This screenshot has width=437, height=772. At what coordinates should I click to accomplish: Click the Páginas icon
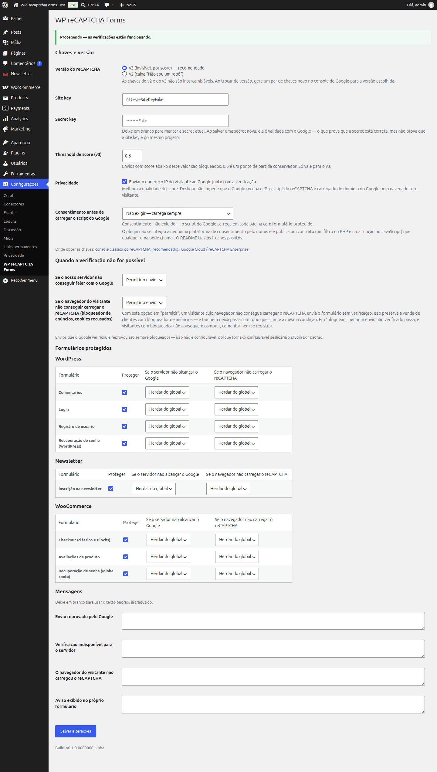(5, 53)
